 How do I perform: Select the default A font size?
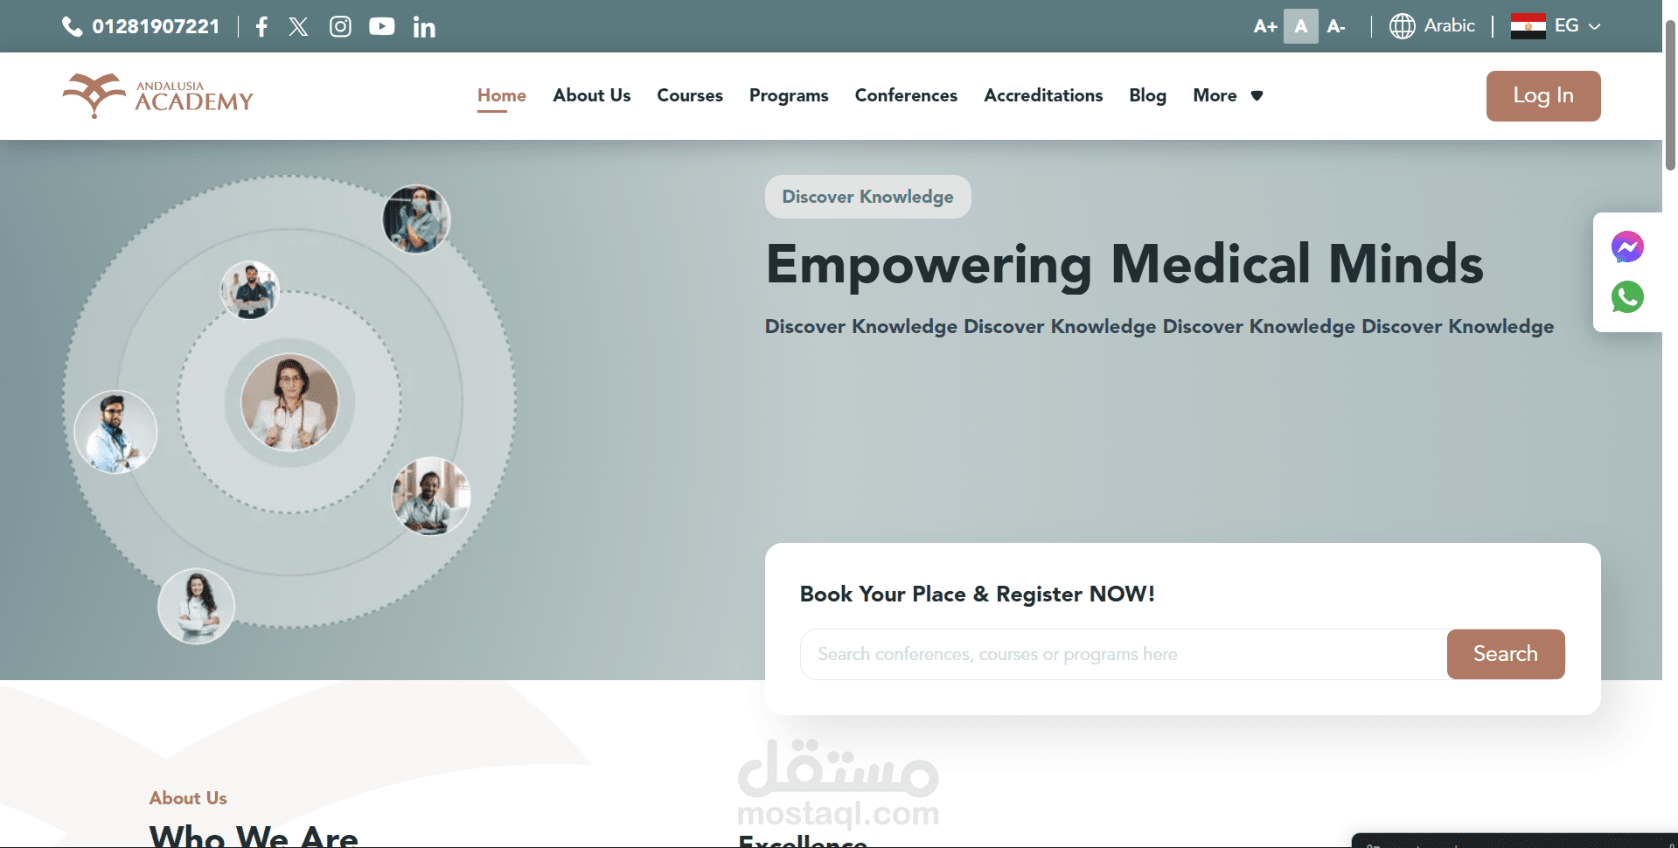[1301, 26]
